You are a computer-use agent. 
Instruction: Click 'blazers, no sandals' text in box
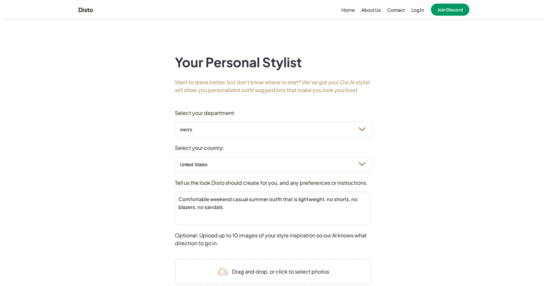point(201,207)
